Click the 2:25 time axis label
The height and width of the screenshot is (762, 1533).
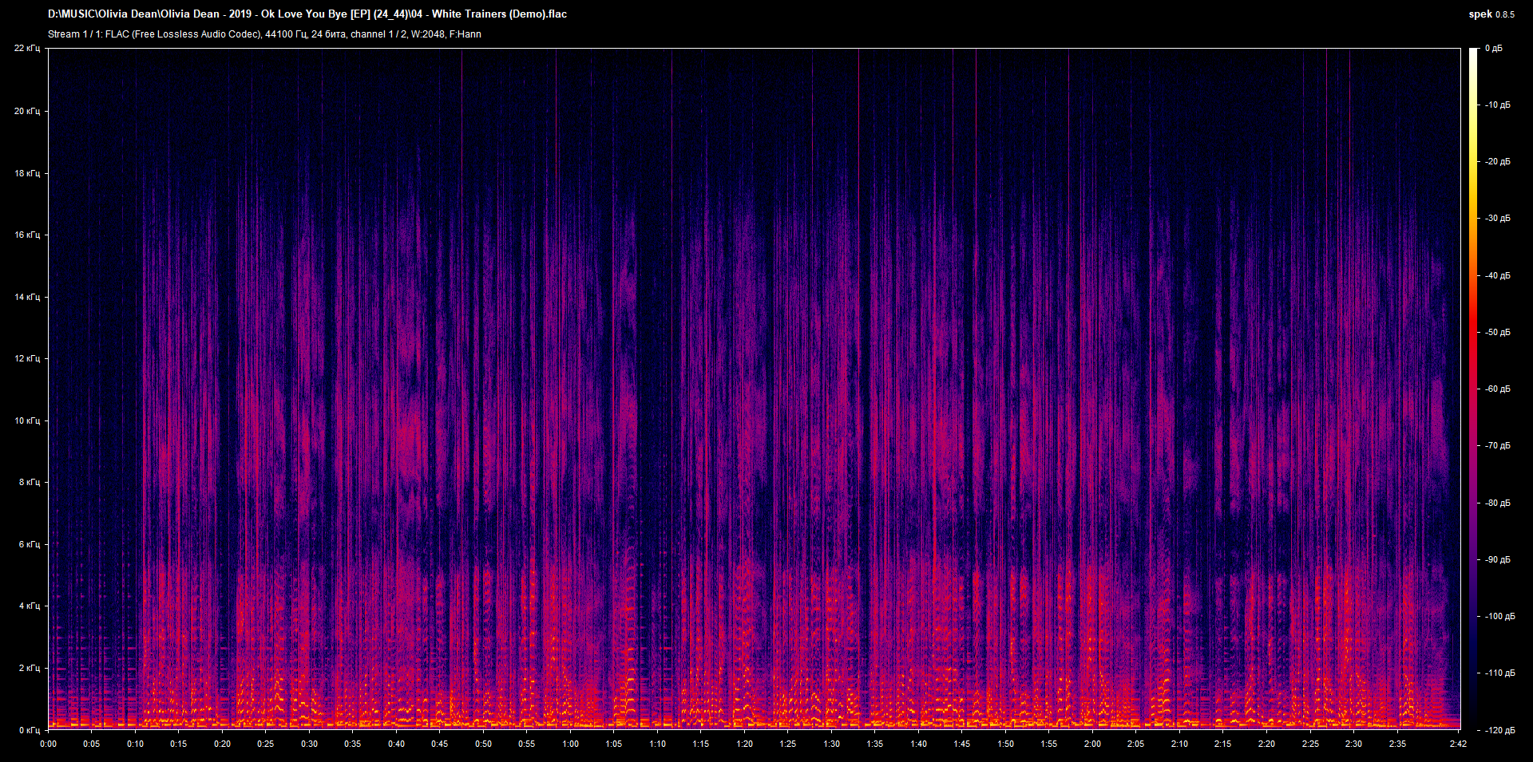pyautogui.click(x=1311, y=744)
